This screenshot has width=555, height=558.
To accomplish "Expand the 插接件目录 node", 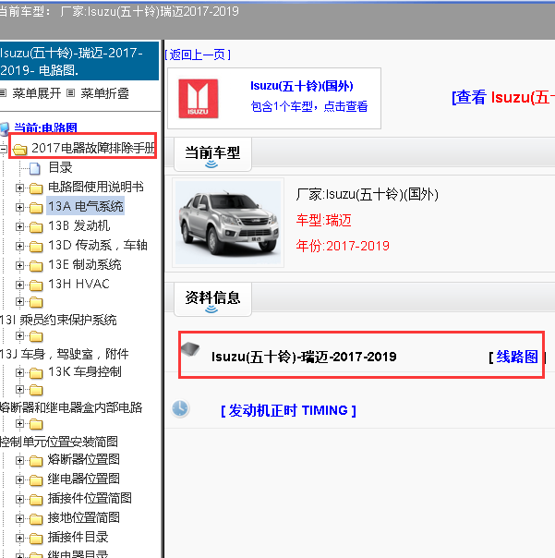I will tap(19, 538).
